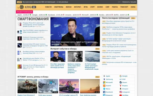
Task: Open feed item about WikiTok project
Action: pyautogui.click(x=116, y=57)
